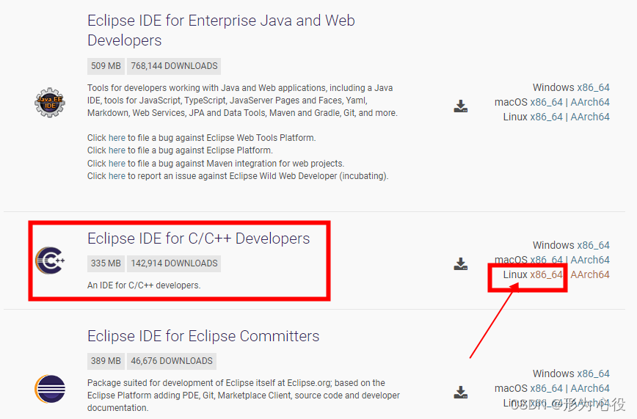Screen dimensions: 637x419
Task: Download Enterprise Java package for Linux AArch64
Action: click(590, 117)
